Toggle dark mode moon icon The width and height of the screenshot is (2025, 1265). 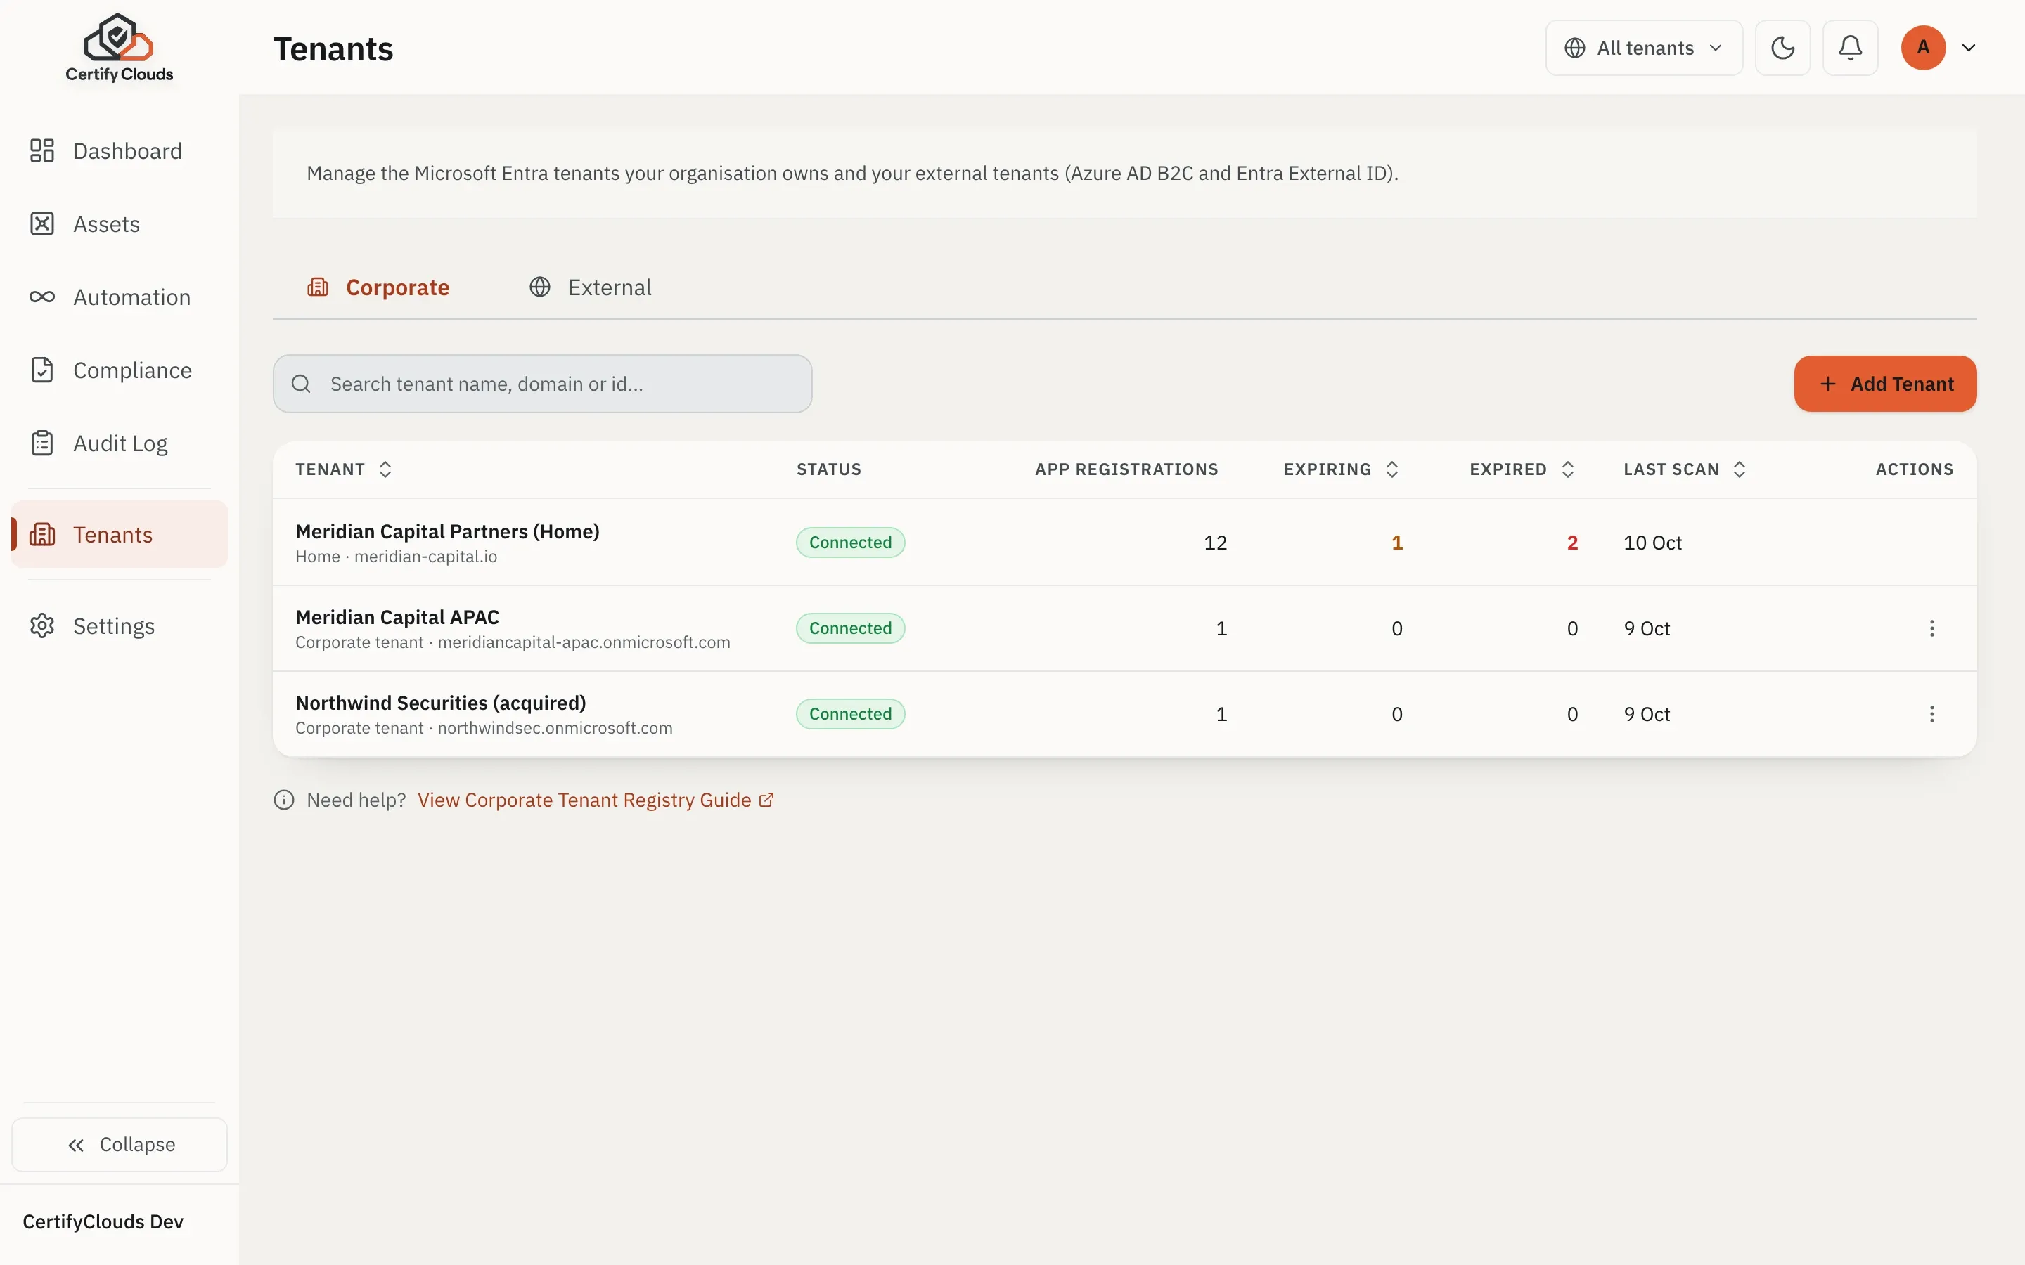tap(1782, 48)
